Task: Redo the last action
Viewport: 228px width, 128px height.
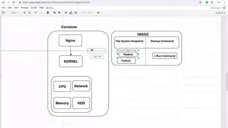Action: (41, 13)
